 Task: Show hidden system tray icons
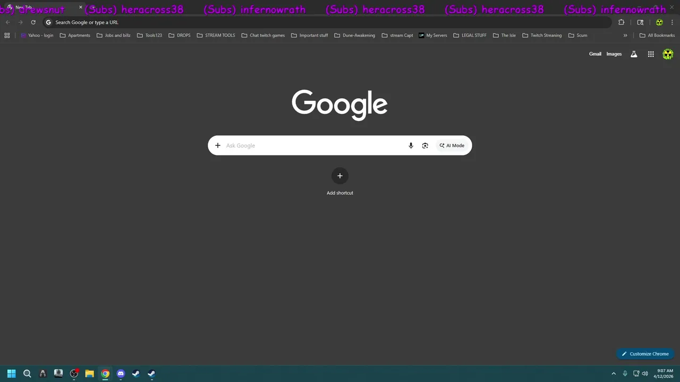click(614, 374)
